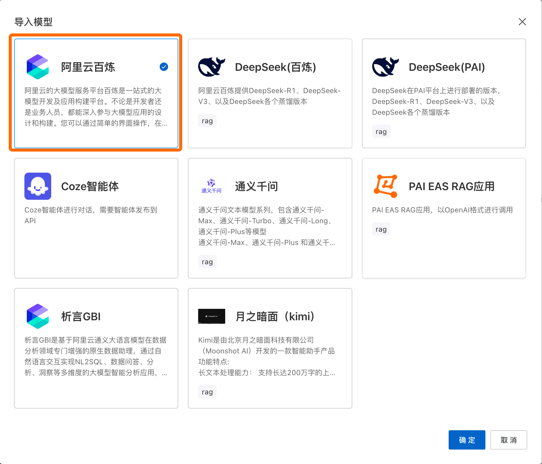Confirm with the 确定 button
Viewport: 542px width, 464px height.
click(x=467, y=440)
